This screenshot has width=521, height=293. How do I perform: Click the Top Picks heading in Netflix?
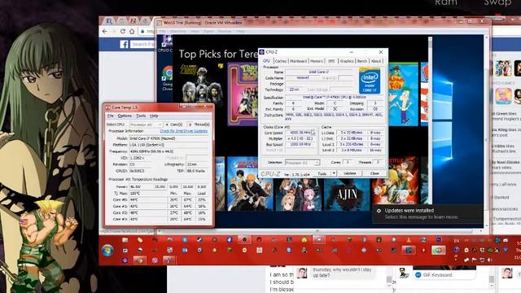[218, 54]
